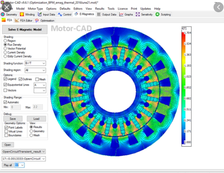224x173 pixels.
Task: Click the Debug Save button
Action: [x=13, y=119]
